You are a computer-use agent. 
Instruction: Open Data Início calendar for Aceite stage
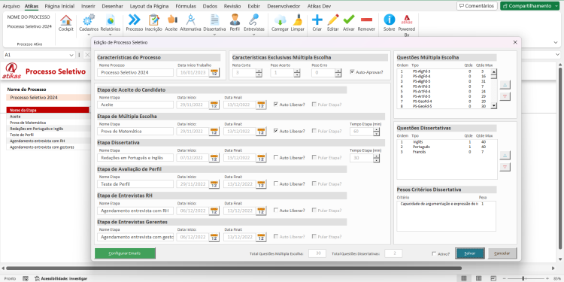click(214, 105)
